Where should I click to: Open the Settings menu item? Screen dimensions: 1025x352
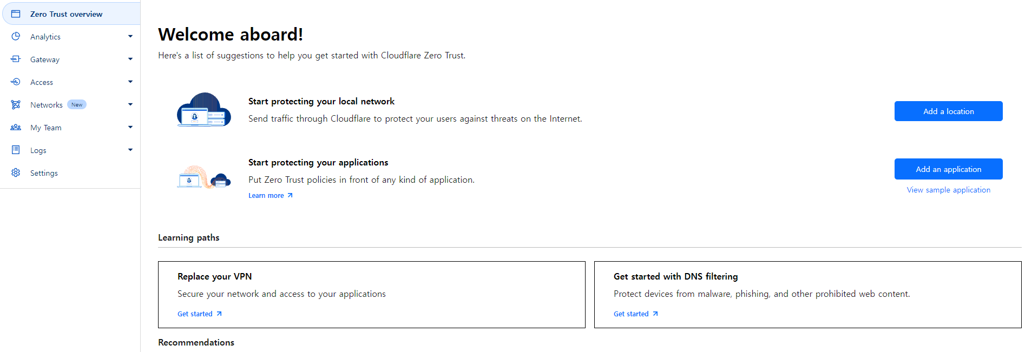(70, 173)
